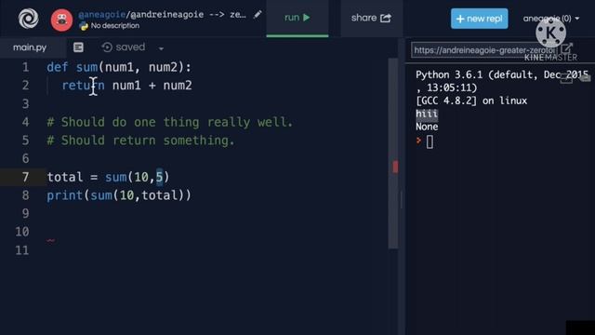Click the red error marker in scrollbar
The width and height of the screenshot is (595, 335).
395,167
